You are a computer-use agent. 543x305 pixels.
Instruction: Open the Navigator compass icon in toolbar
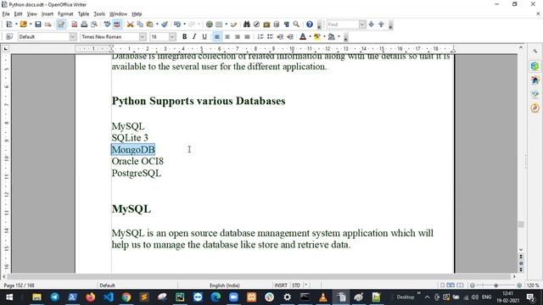coord(256,25)
